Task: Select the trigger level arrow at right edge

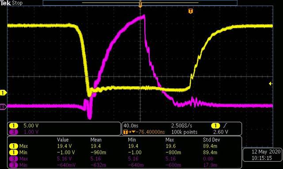Action: (271, 84)
